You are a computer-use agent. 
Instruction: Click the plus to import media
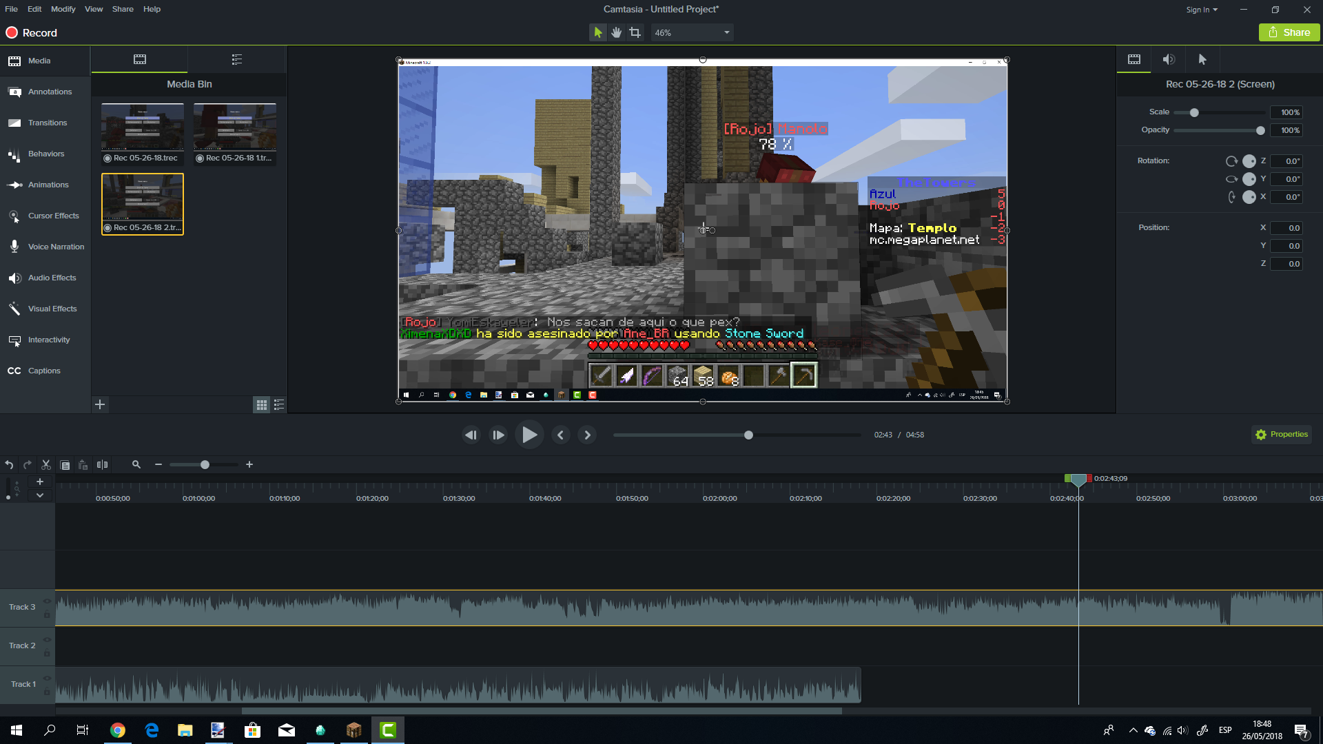100,404
